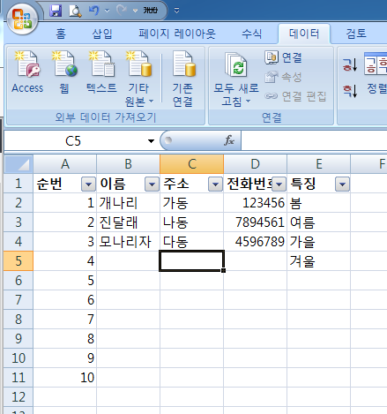Open the 페이지 레이아웃 tab

click(x=177, y=34)
